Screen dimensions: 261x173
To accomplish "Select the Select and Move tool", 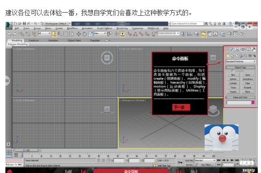I will 78,34.
